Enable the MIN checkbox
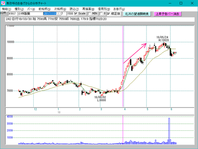Viewport: 198px width, 149px height. pos(89,13)
